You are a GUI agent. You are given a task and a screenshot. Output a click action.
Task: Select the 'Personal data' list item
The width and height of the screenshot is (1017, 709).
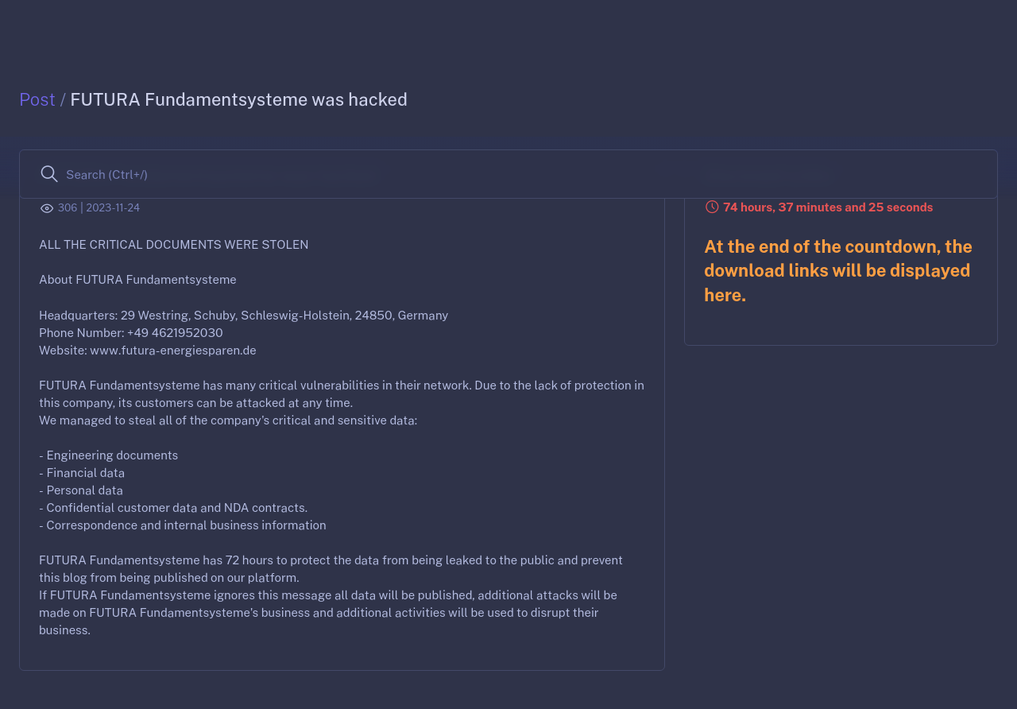(81, 490)
